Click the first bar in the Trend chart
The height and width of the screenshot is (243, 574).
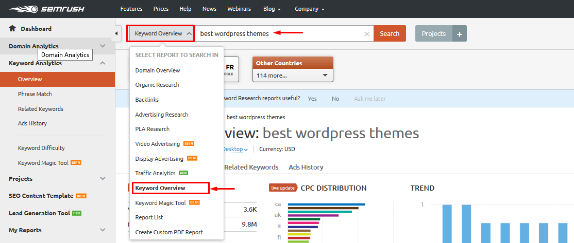(x=447, y=223)
